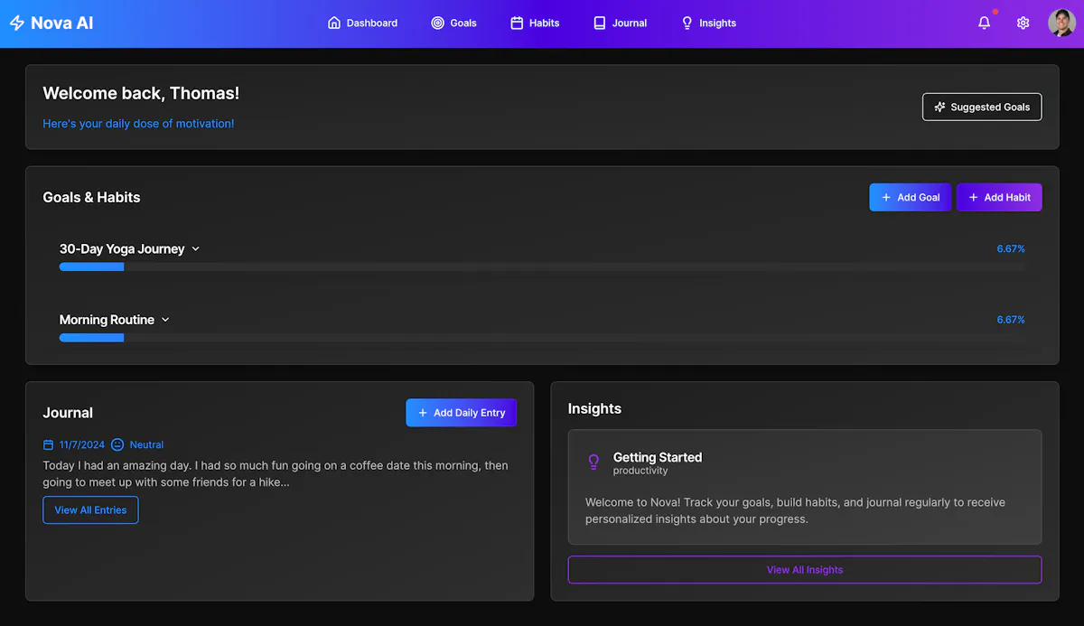Click the Goals & Habits heading
Screen dimensions: 1084x626
tap(91, 198)
